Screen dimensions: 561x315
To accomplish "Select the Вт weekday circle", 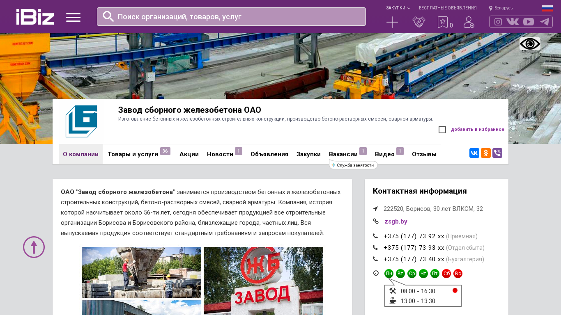I will (x=400, y=274).
